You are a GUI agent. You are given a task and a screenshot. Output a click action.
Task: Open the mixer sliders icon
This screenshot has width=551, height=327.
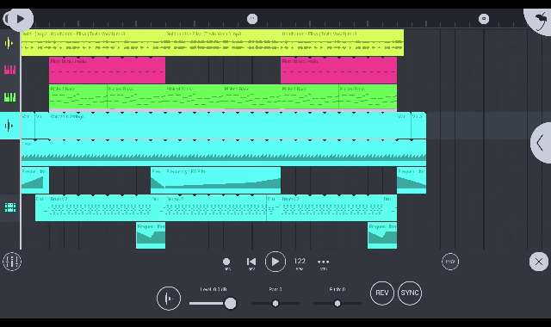click(12, 262)
